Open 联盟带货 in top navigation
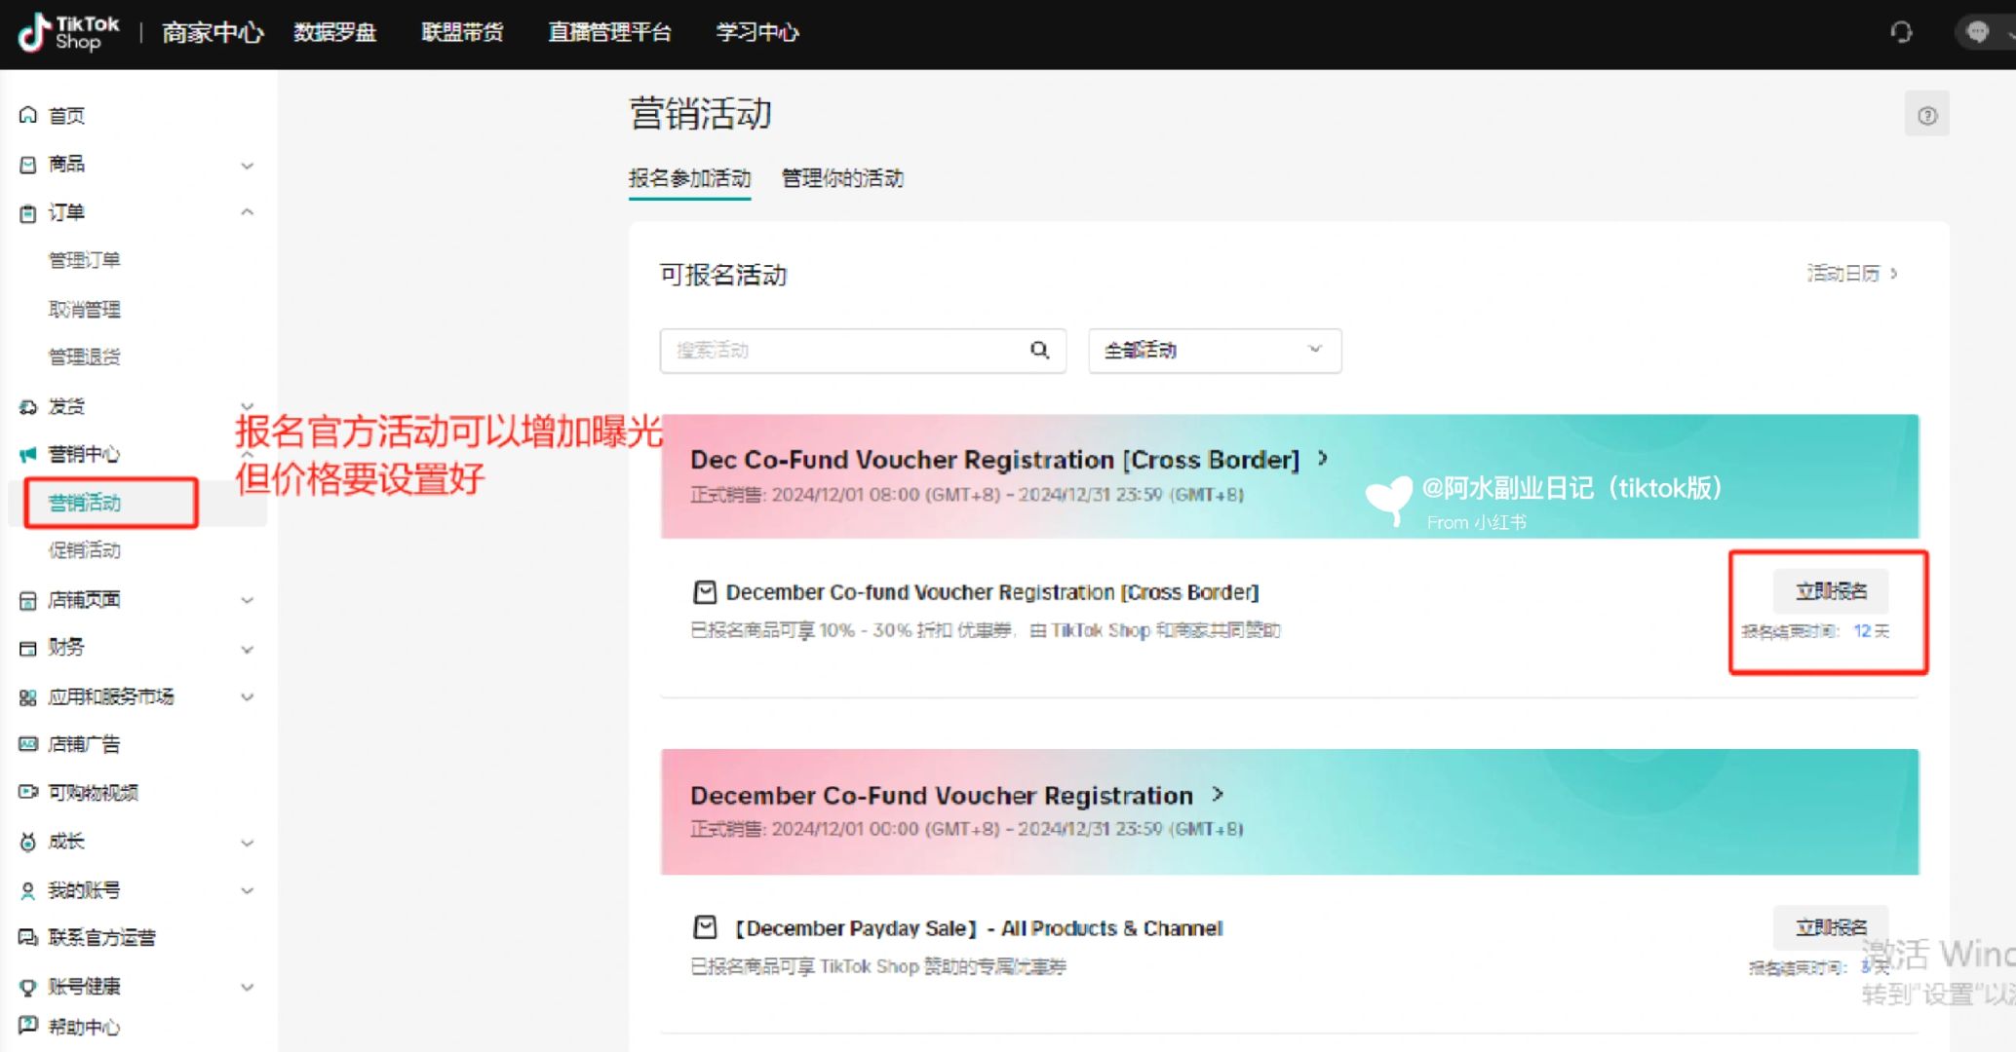Viewport: 2016px width, 1052px height. [x=462, y=32]
